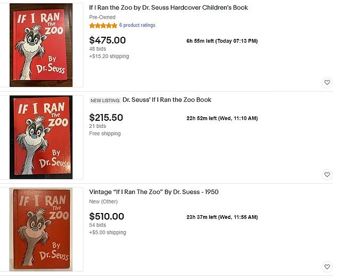View the 1950 Vintage book cover photo

pyautogui.click(x=42, y=230)
